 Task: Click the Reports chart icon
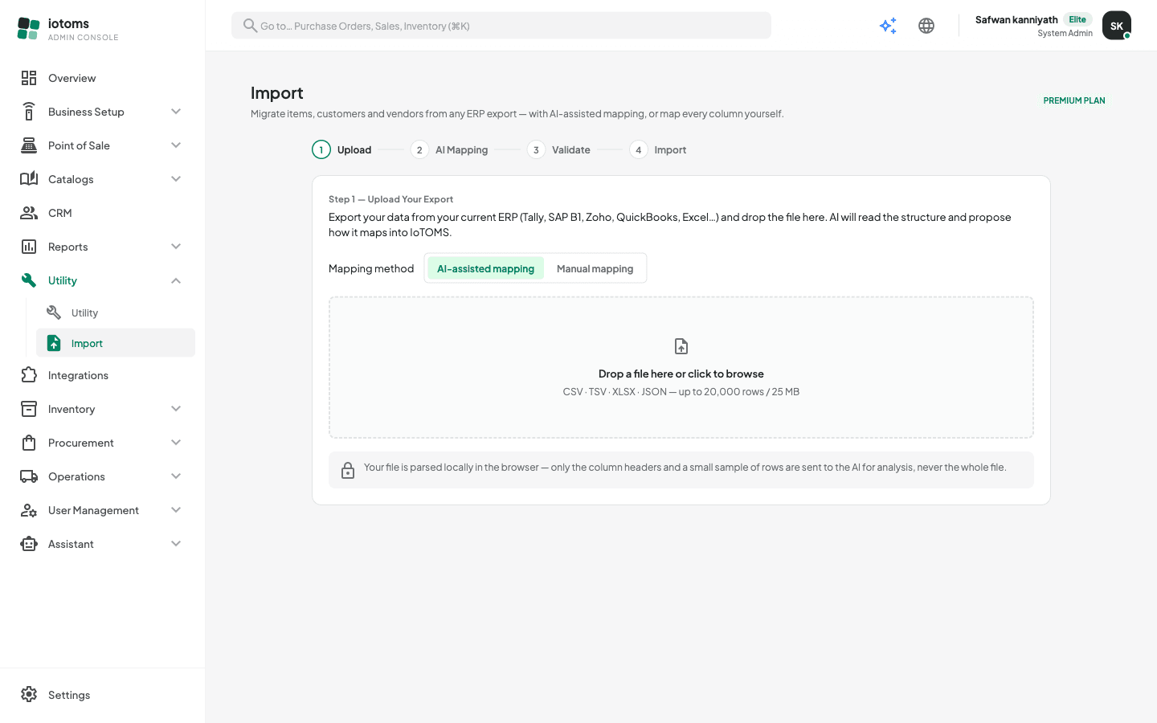[x=29, y=247]
